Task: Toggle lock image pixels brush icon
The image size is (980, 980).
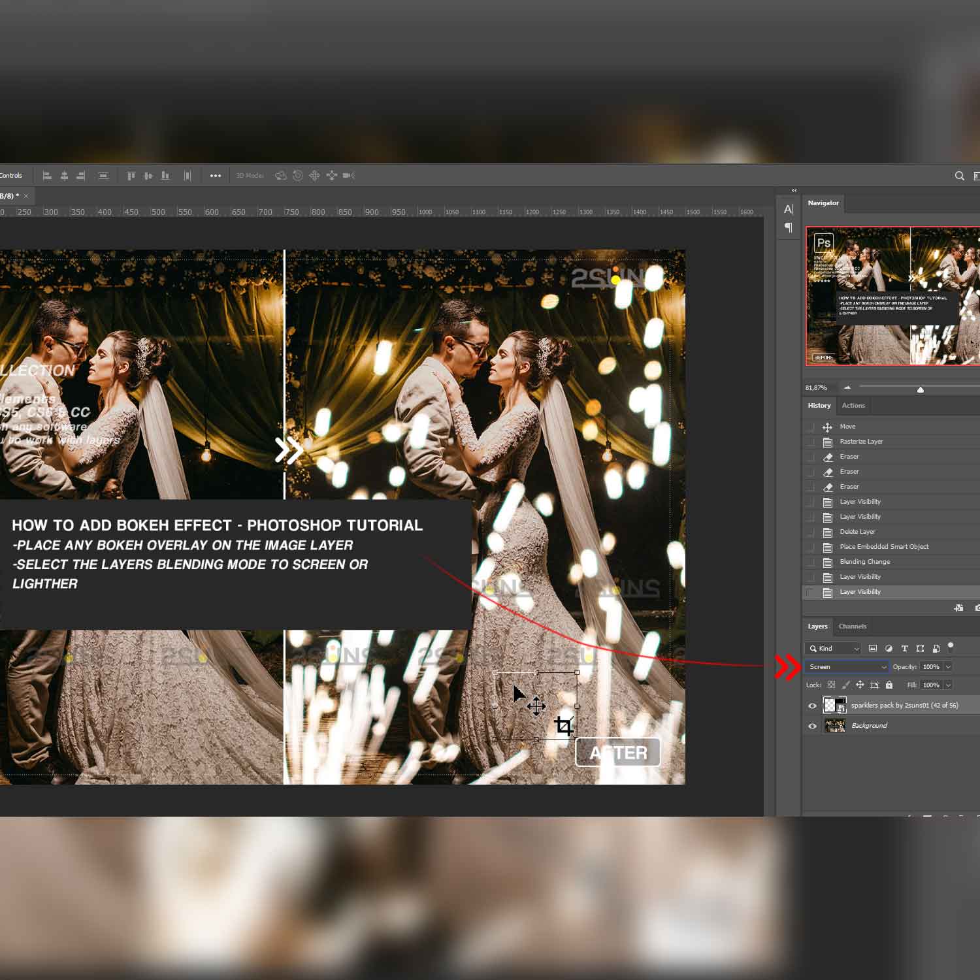Action: coord(845,685)
